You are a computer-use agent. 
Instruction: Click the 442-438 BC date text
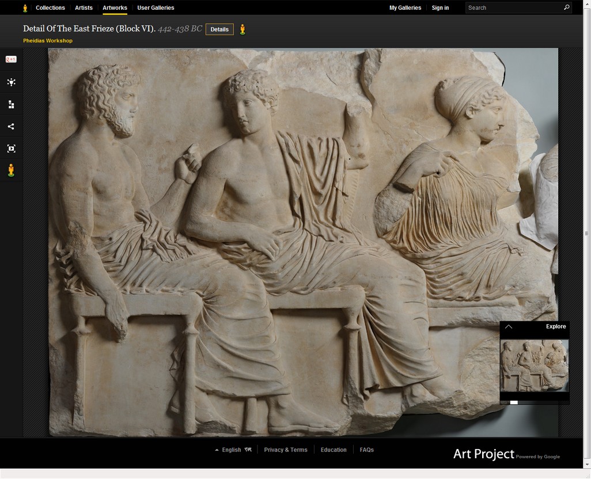coord(180,29)
